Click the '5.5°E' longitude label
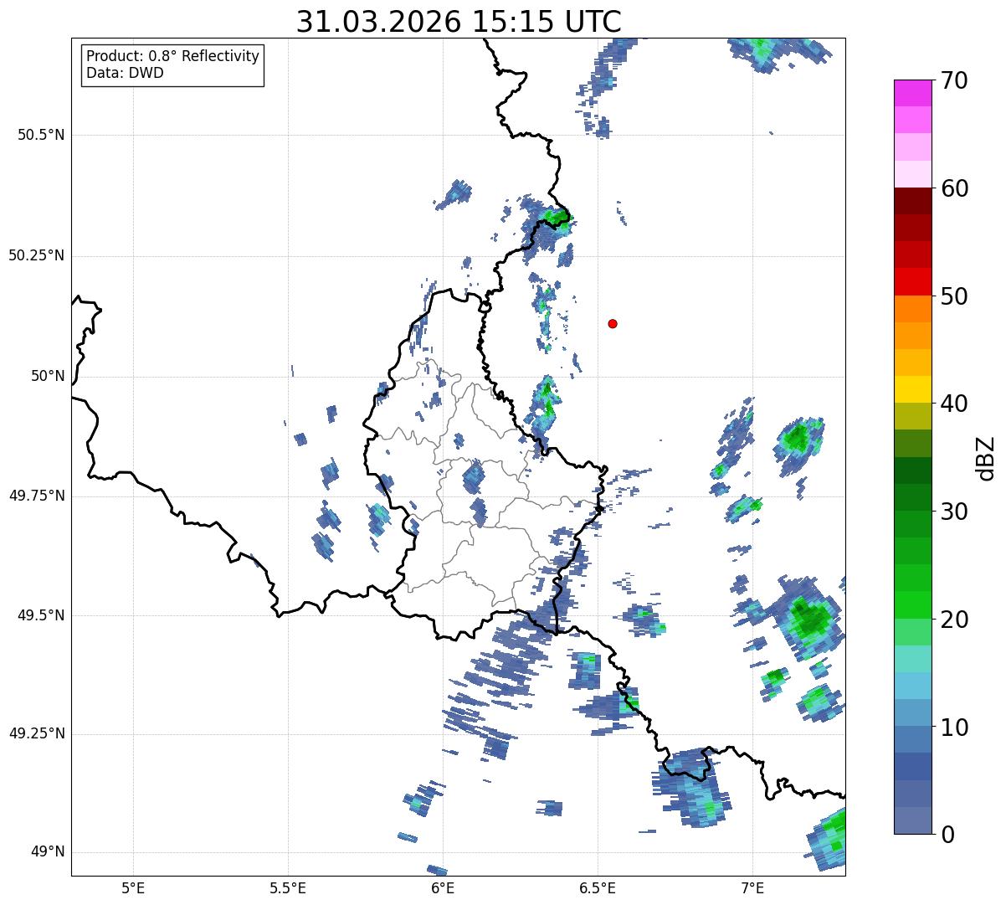The image size is (1006, 905). [288, 887]
